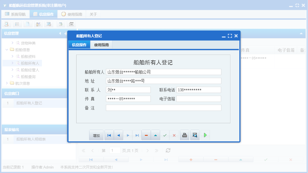308x173 pixels.
Task: Open print preview in the registration dialog
Action: 195,135
